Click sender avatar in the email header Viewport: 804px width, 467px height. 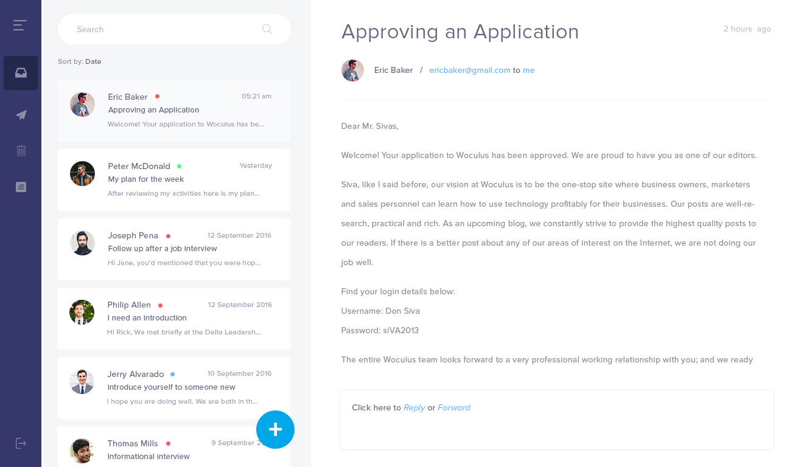tap(352, 71)
